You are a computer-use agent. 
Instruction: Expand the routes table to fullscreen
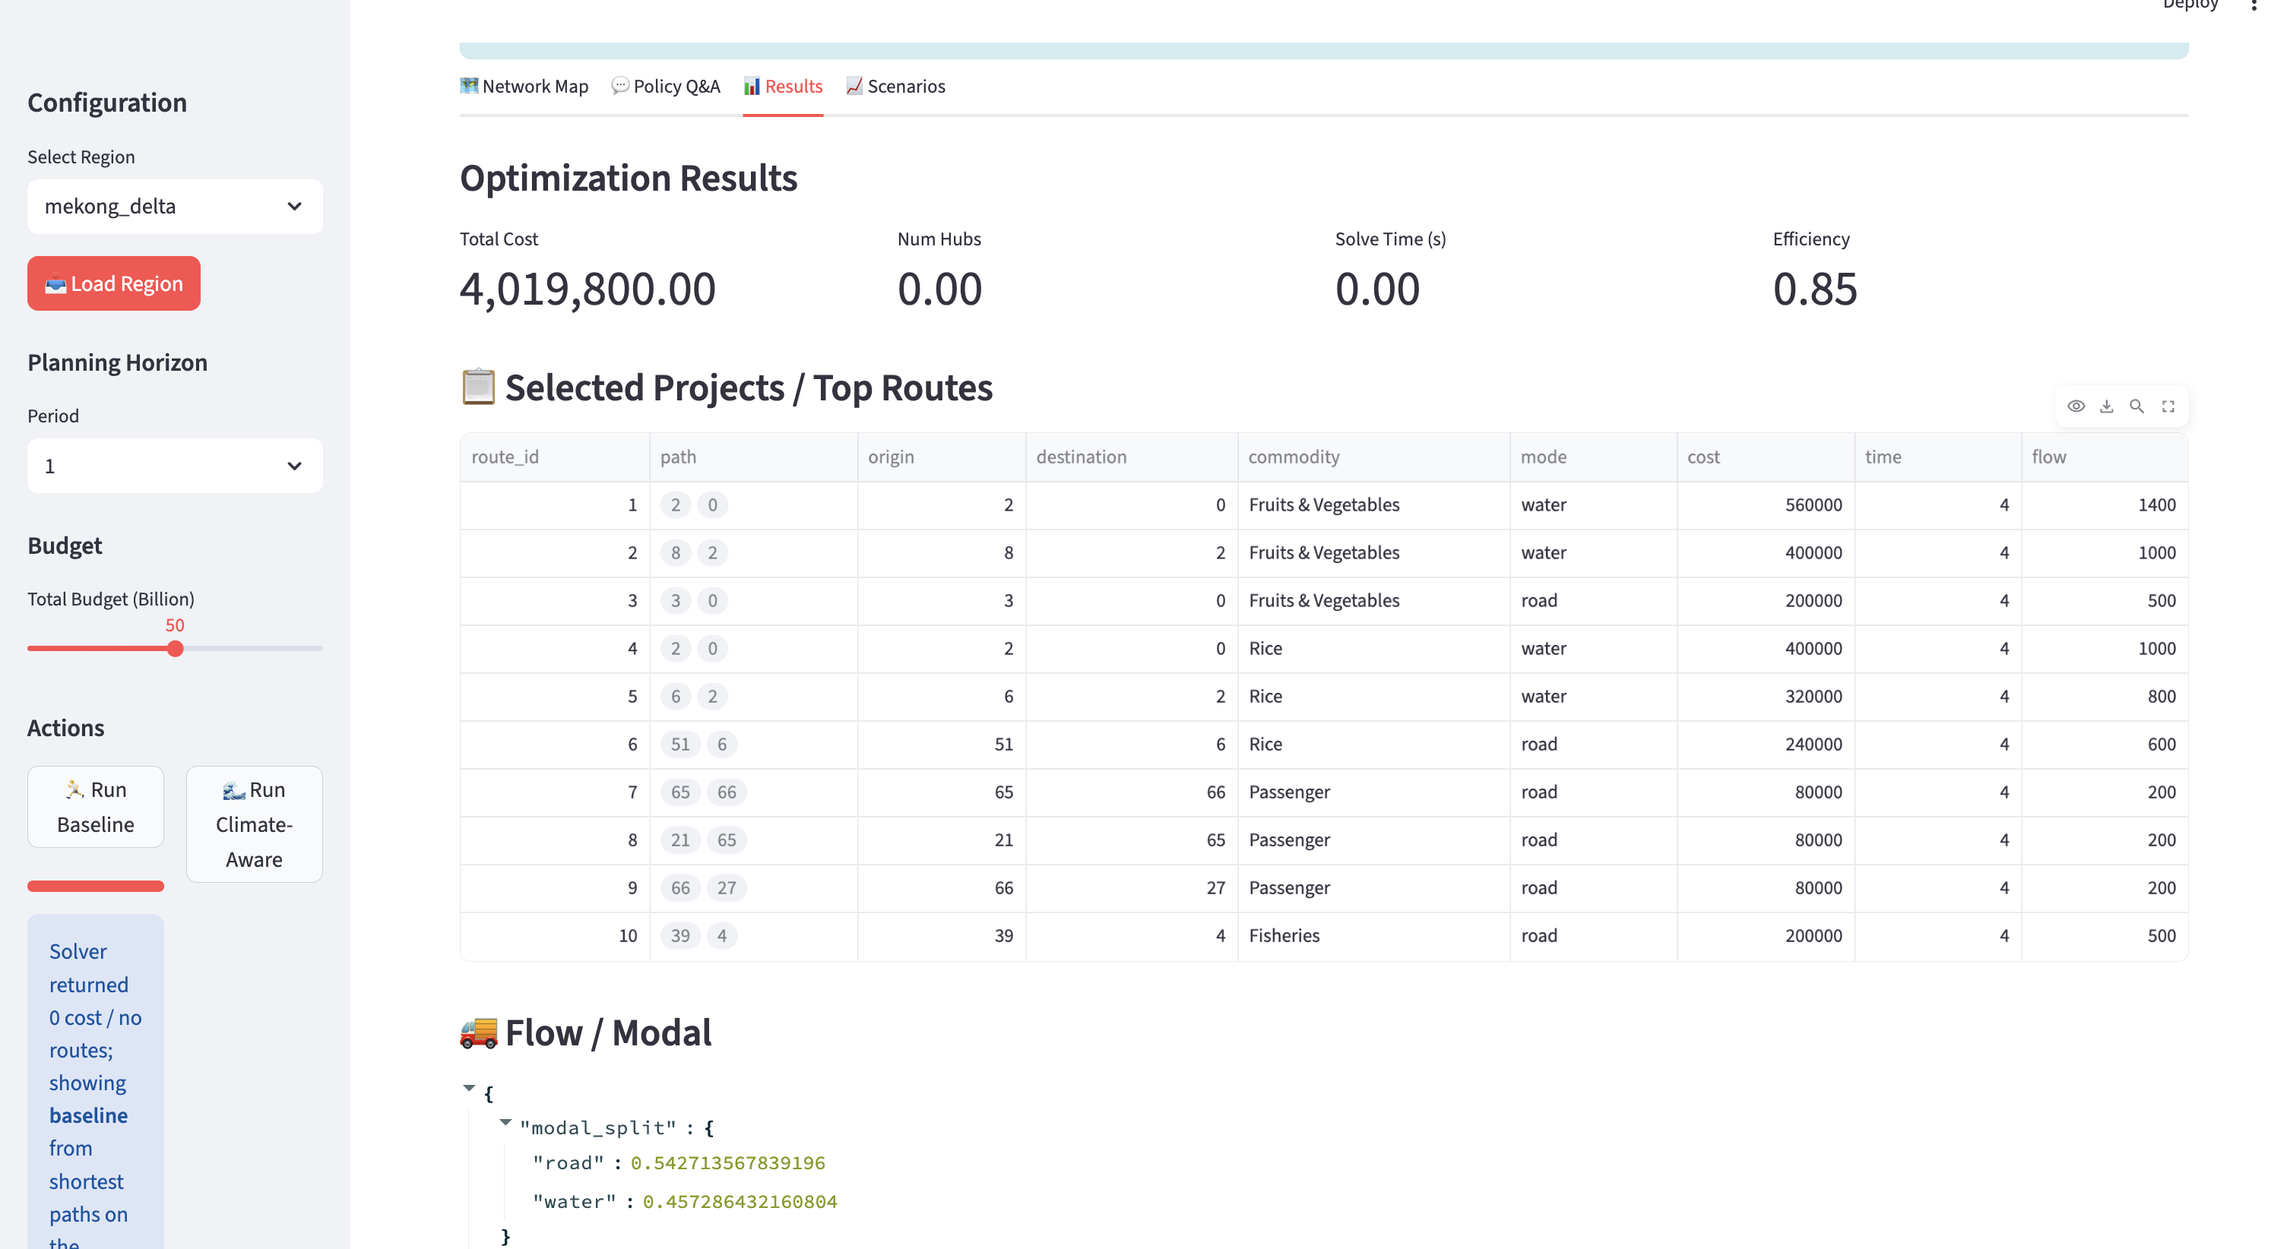tap(2168, 406)
